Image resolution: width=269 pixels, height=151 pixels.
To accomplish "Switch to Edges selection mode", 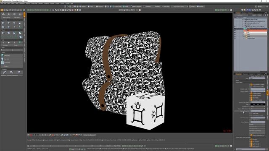I will pyautogui.click(x=91, y=7).
